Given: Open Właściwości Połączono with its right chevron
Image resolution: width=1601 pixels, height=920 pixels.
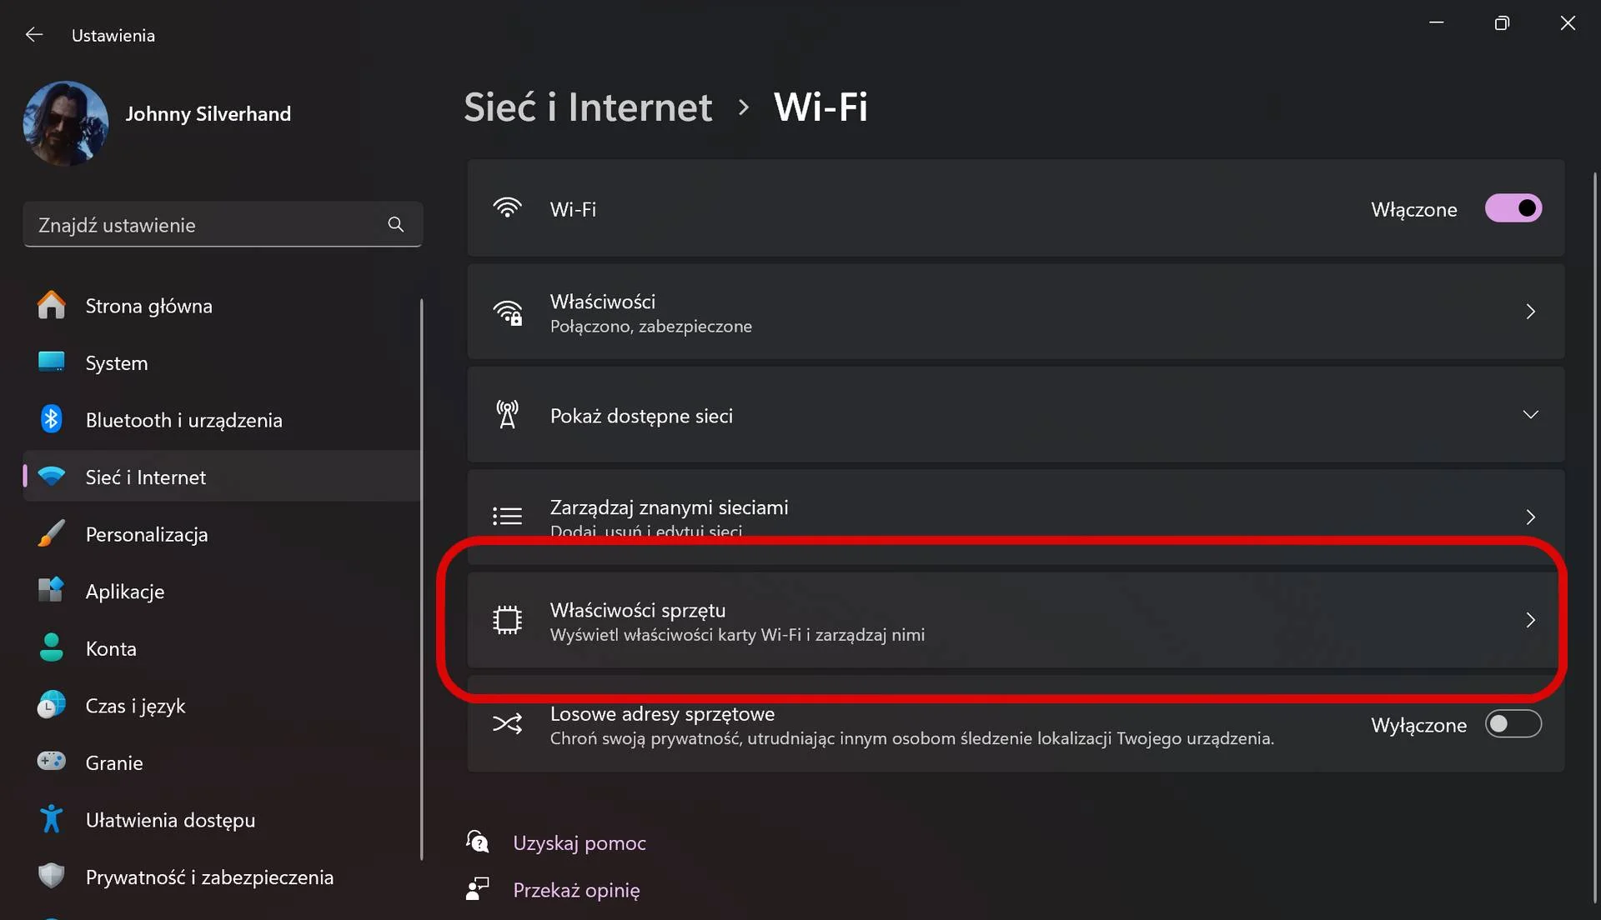Looking at the screenshot, I should [1531, 312].
